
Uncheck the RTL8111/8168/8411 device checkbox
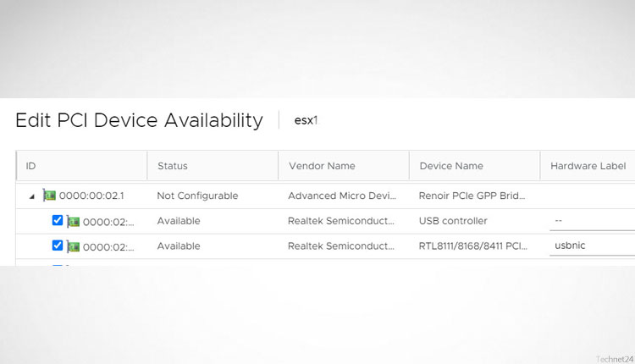pos(58,245)
